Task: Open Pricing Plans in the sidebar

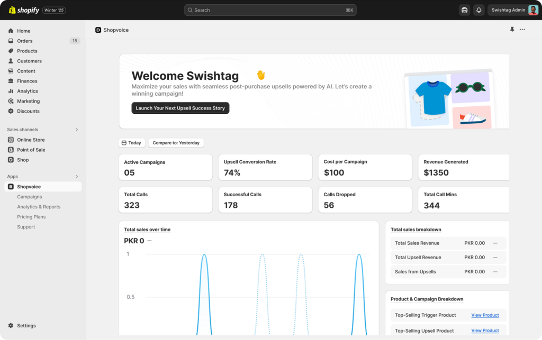Action: coord(31,217)
